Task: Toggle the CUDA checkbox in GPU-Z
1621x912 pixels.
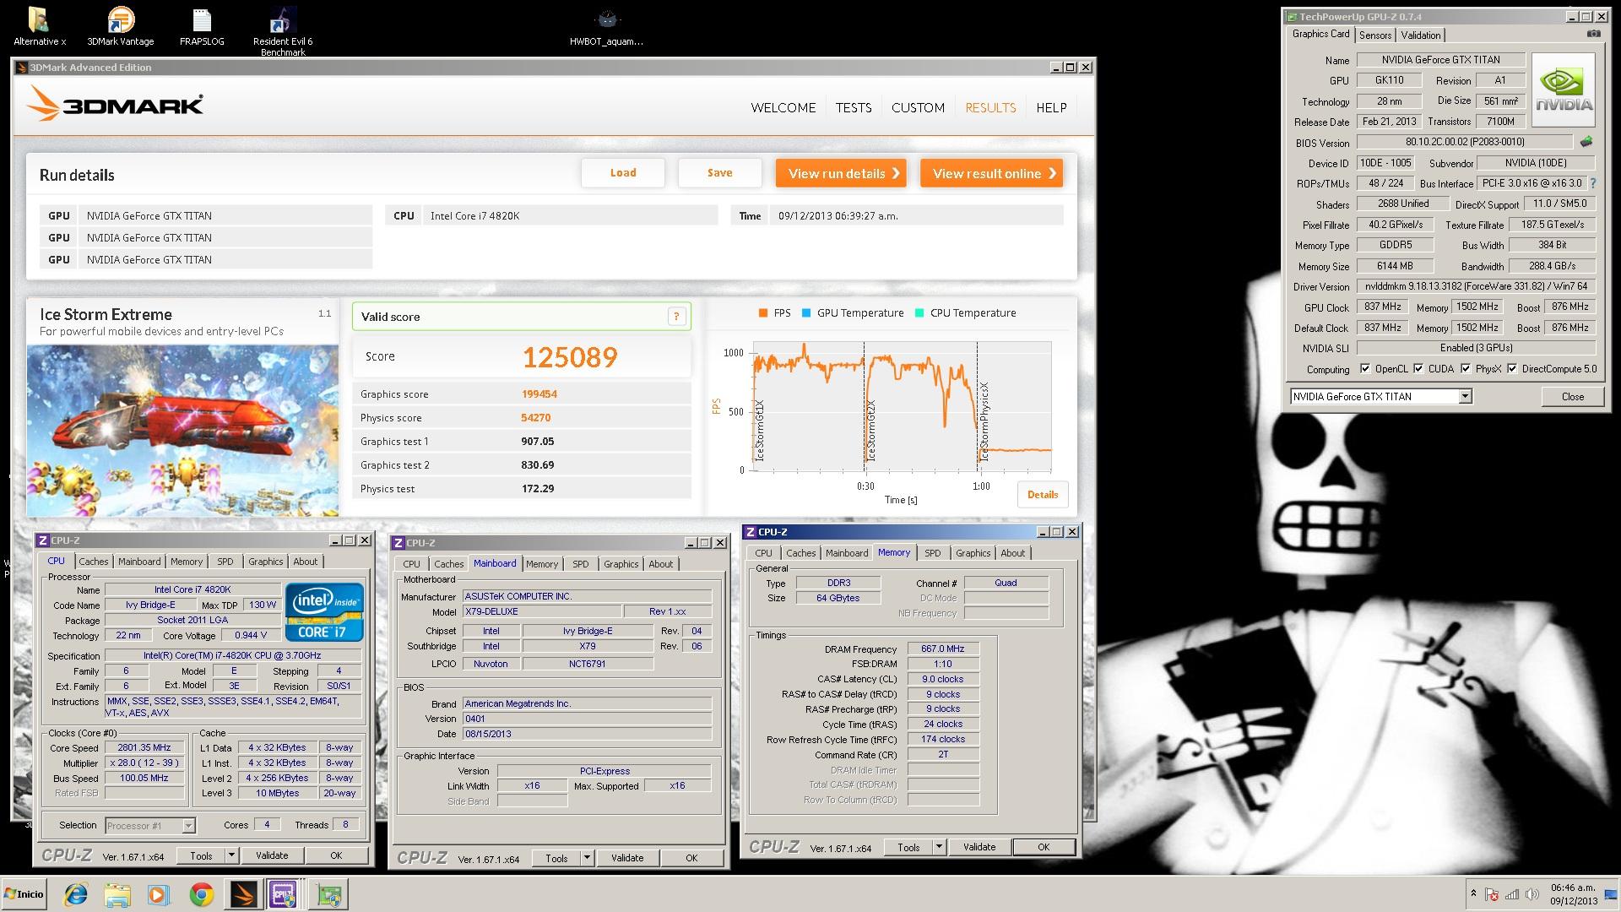Action: pyautogui.click(x=1418, y=369)
